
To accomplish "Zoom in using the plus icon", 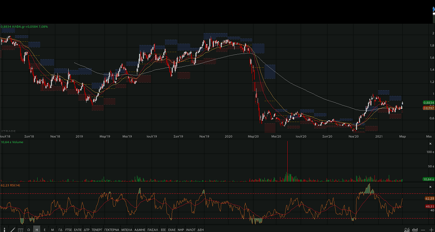I will click(431, 229).
